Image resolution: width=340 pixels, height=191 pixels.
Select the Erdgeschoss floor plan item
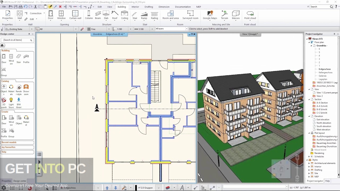[325, 69]
